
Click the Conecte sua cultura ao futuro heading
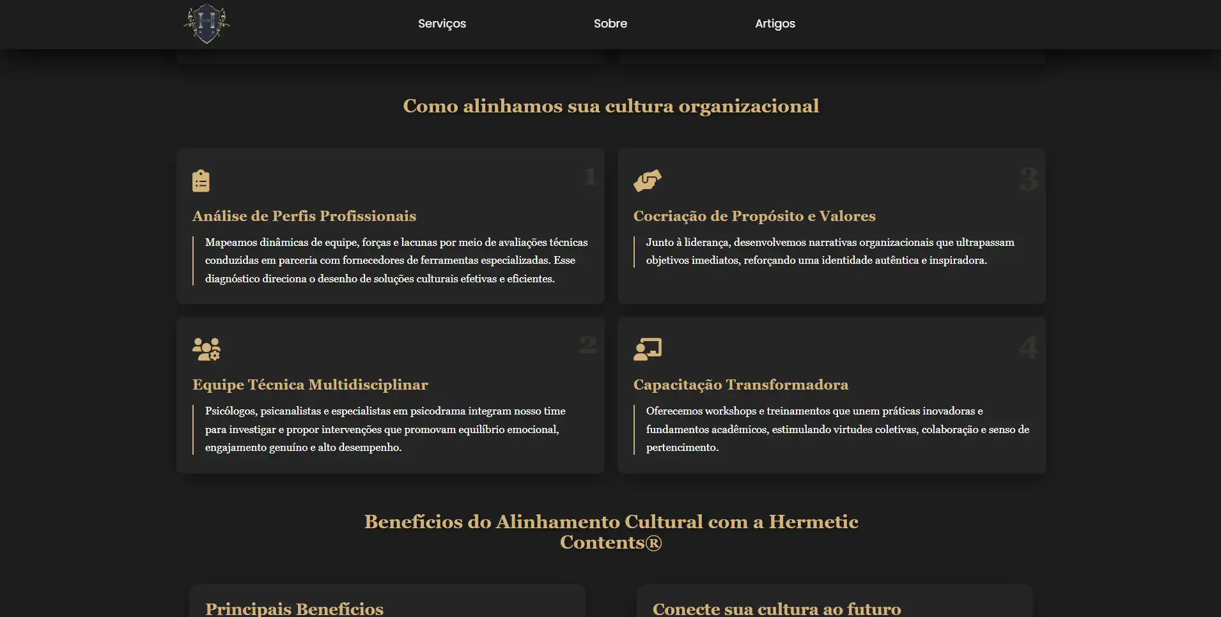point(777,609)
